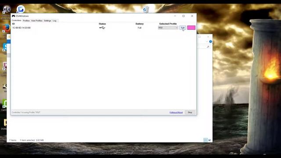Image resolution: width=281 pixels, height=158 pixels.
Task: Open the Recycle Bin desktop icon
Action: click(146, 9)
